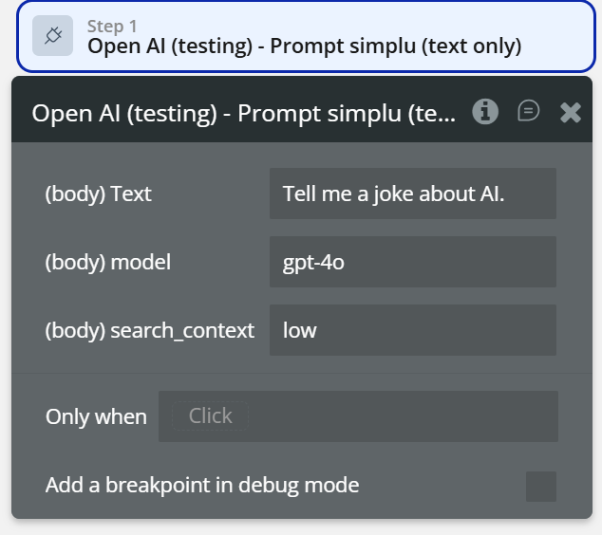Click blank area right of 'low' value
This screenshot has height=535, width=602.
point(446,331)
